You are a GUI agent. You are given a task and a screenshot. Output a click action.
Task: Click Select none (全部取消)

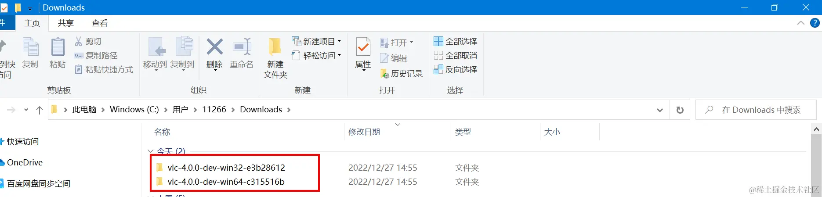[x=455, y=55]
